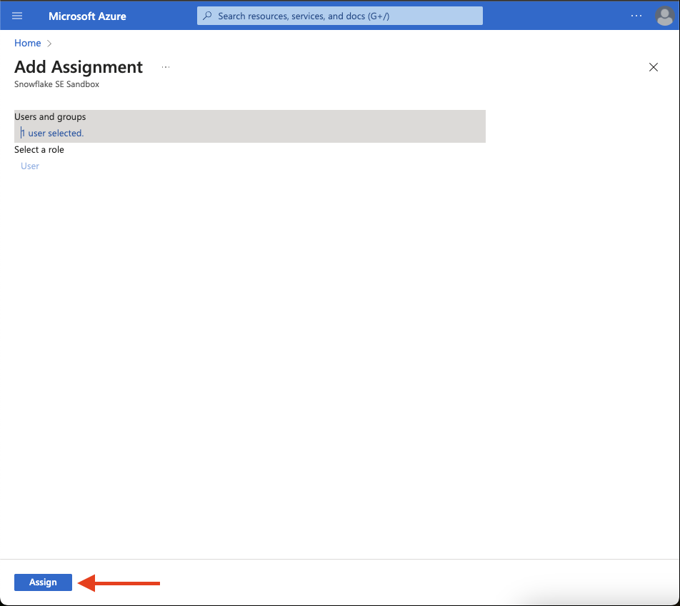
Task: Click the chevron after Home breadcrumb
Action: click(x=49, y=44)
